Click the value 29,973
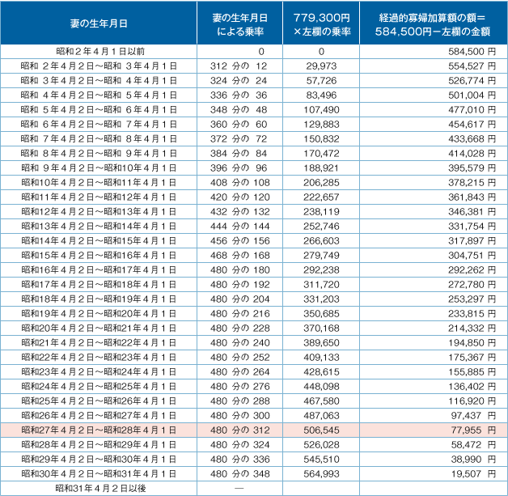This screenshot has width=508, height=496. point(321,66)
